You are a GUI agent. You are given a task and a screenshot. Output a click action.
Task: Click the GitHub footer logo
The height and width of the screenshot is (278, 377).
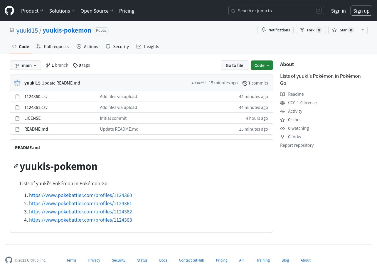click(x=9, y=260)
